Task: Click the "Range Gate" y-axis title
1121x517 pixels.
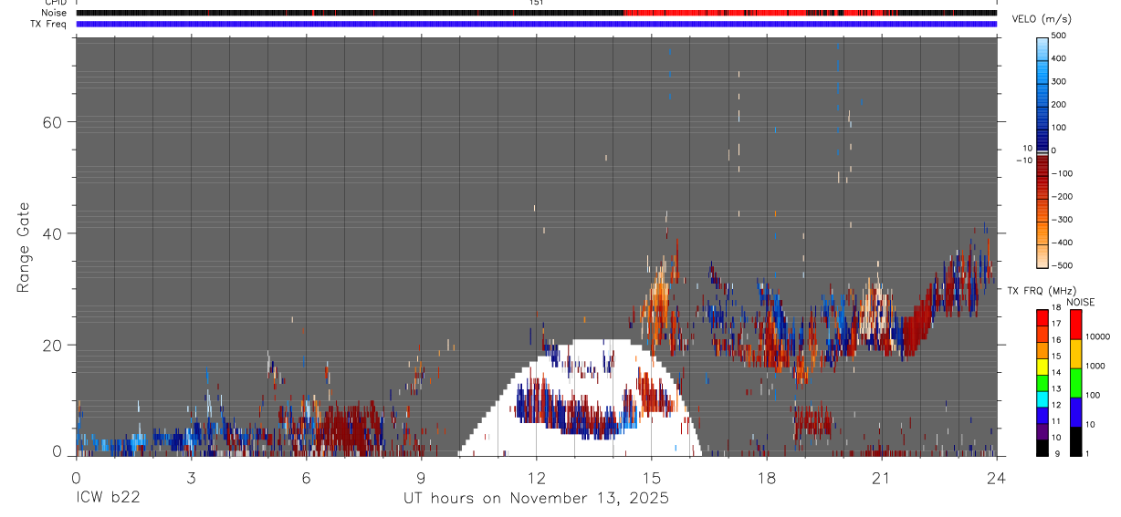Action: point(24,248)
